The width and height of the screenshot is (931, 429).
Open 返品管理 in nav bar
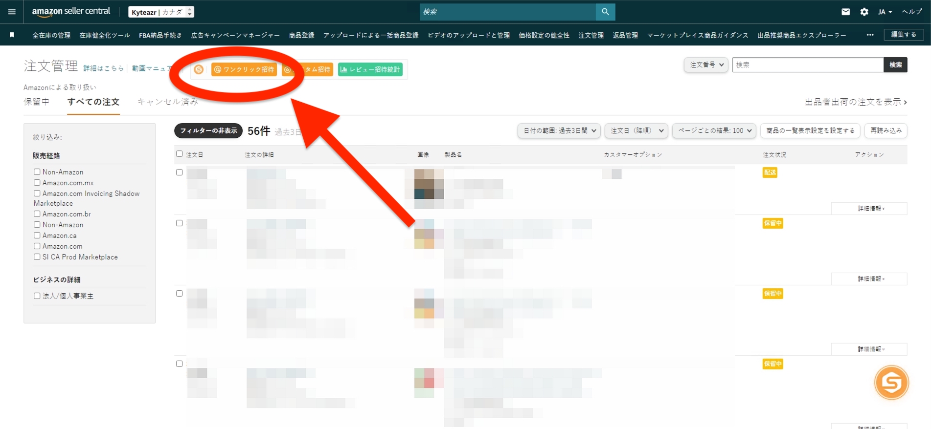625,35
